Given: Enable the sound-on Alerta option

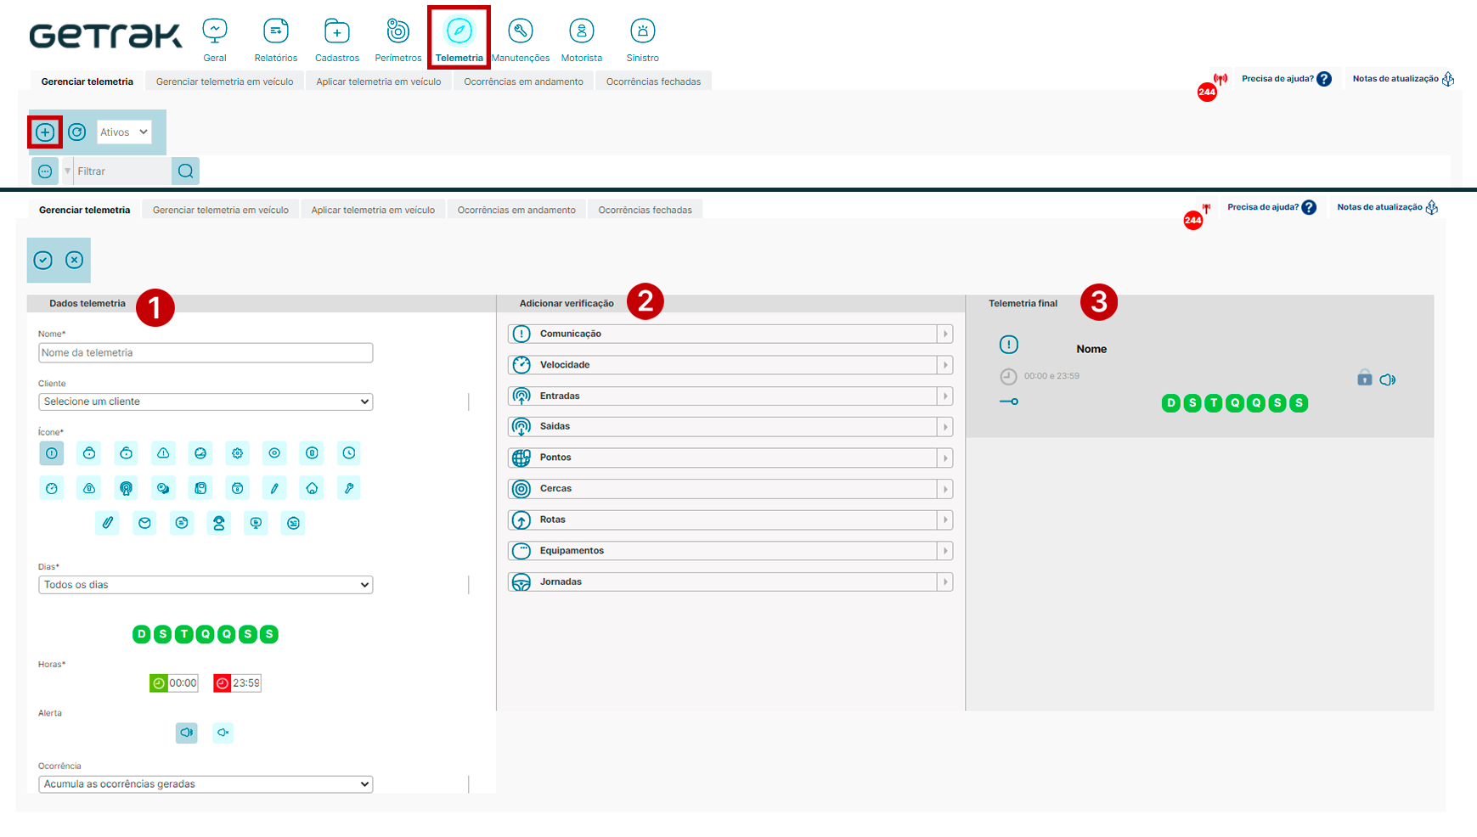Looking at the screenshot, I should point(187,733).
